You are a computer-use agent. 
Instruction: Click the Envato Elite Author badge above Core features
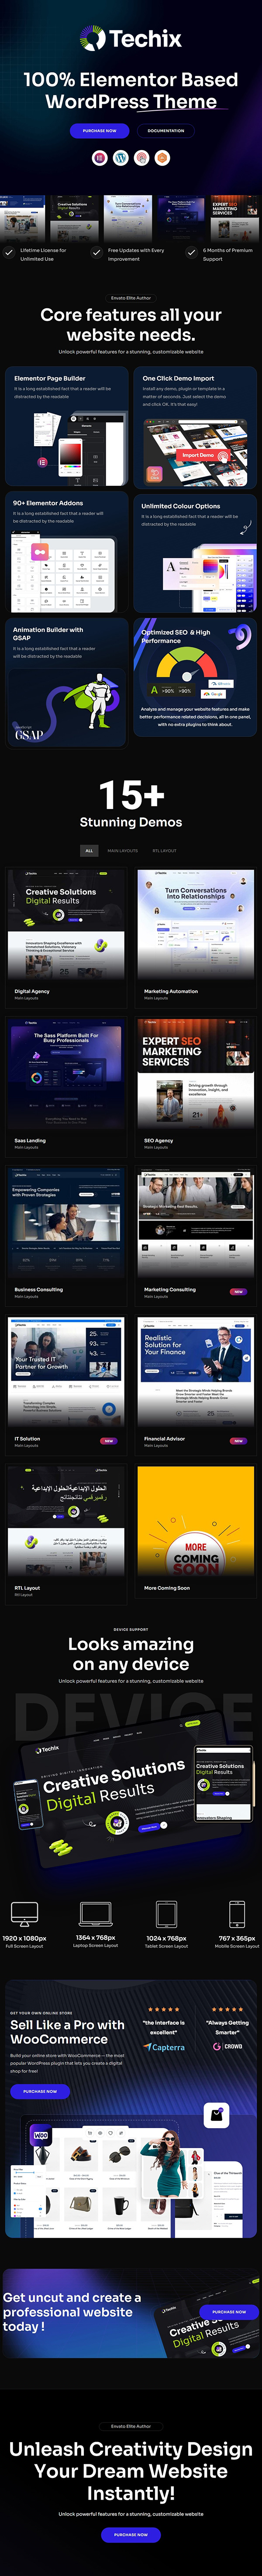coord(131,298)
